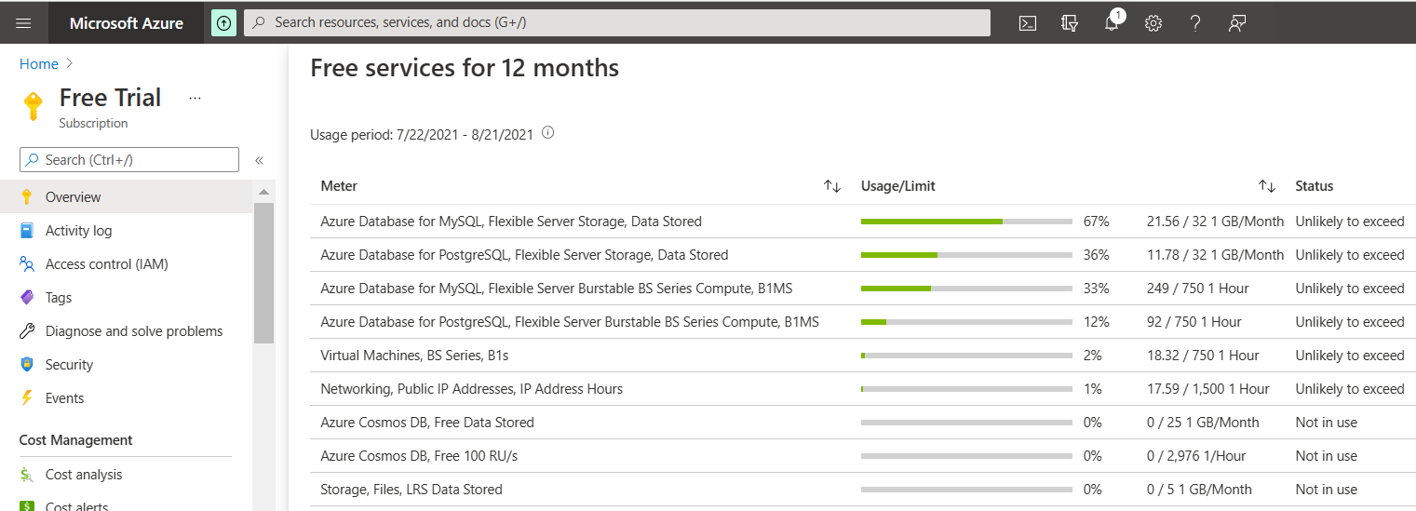1416x511 pixels.
Task: Click the Microsoft Azure logo link
Action: coord(127,23)
